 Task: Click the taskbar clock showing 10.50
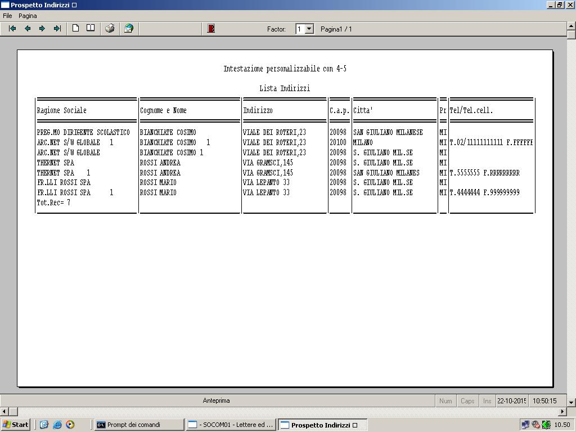[x=562, y=425]
